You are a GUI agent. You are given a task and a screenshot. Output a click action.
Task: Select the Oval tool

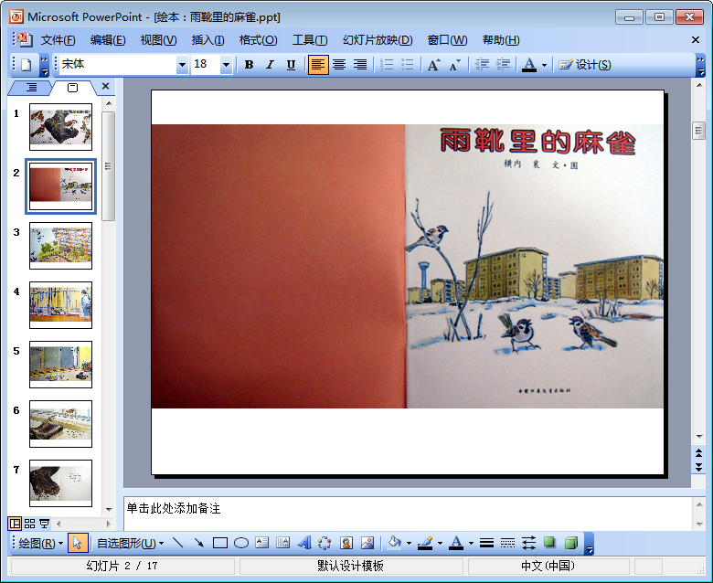241,543
